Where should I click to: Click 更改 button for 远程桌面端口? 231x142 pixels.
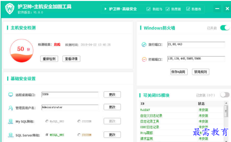[x=112, y=94]
